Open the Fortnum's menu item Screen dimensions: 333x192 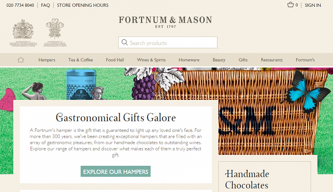[305, 60]
